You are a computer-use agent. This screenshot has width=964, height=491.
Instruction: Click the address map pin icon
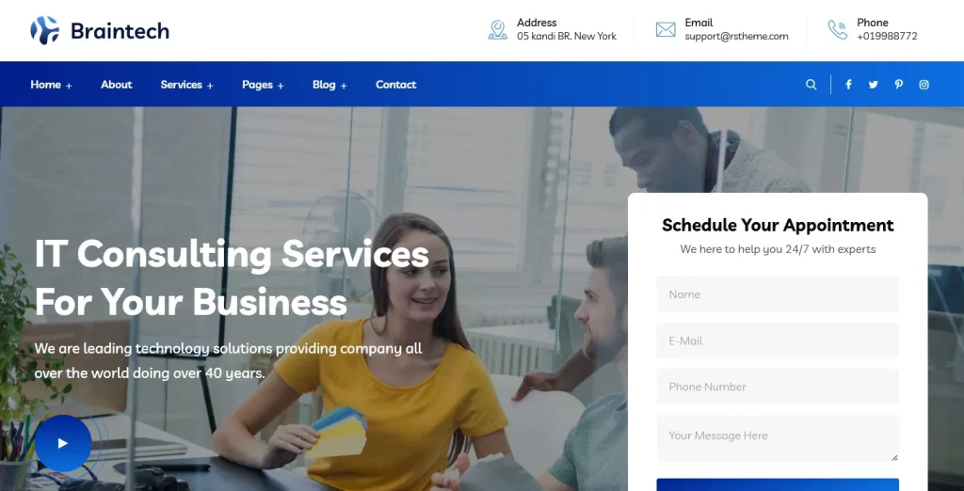pos(497,29)
